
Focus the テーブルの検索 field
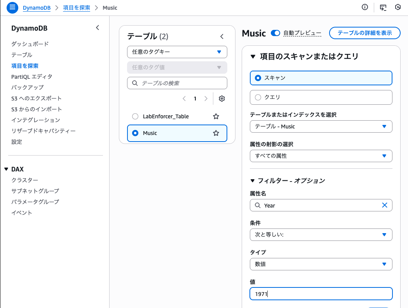pos(177,83)
